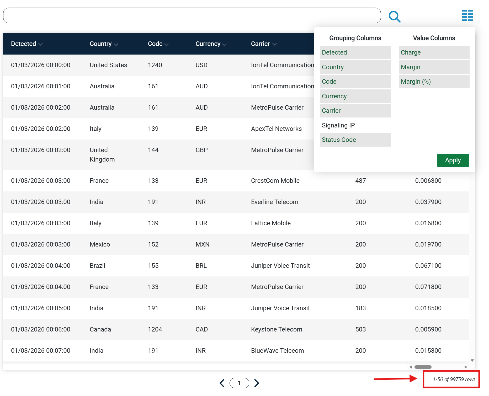Image resolution: width=489 pixels, height=396 pixels.
Task: Select the United Kingdom country cell
Action: point(102,155)
